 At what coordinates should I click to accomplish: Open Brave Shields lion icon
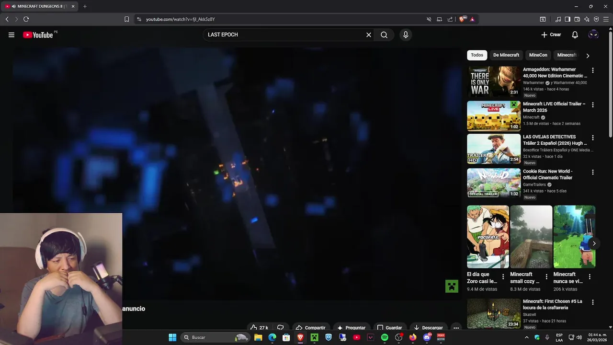462,19
